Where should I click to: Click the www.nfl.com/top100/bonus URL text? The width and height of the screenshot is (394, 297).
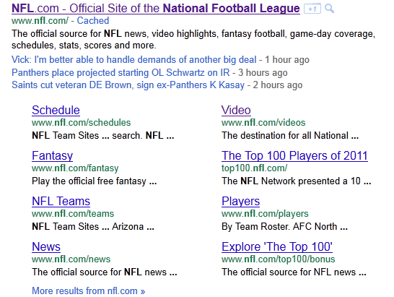(278, 259)
